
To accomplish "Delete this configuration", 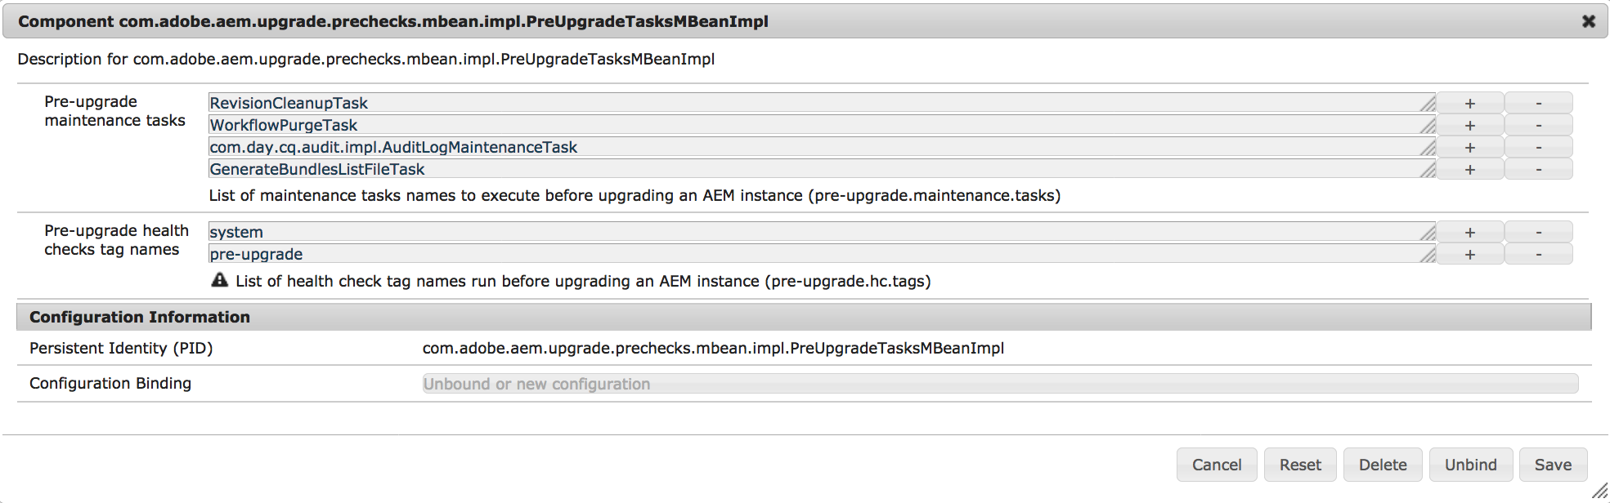I will [x=1383, y=465].
